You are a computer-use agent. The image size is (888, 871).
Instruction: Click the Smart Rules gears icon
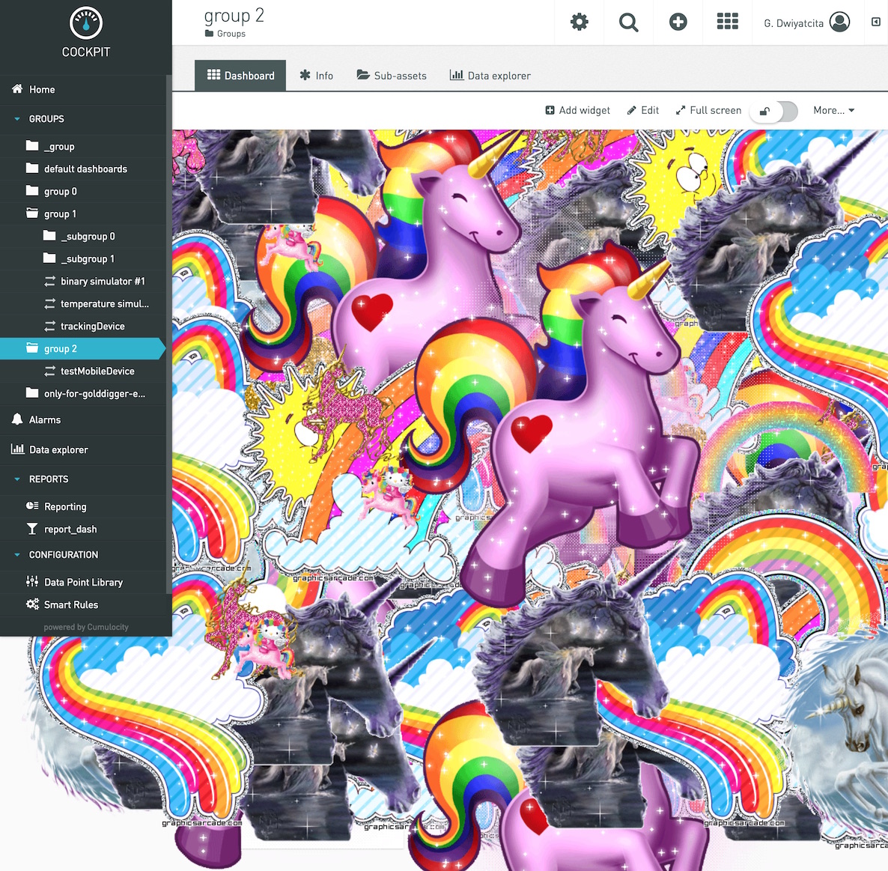tap(32, 604)
